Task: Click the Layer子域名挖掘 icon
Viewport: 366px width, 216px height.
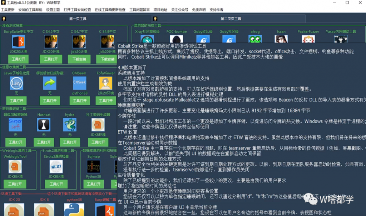Action: pos(16,83)
